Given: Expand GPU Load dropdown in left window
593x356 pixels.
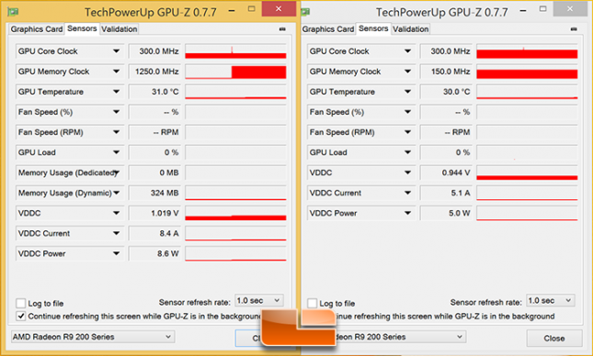Looking at the screenshot, I should [116, 152].
